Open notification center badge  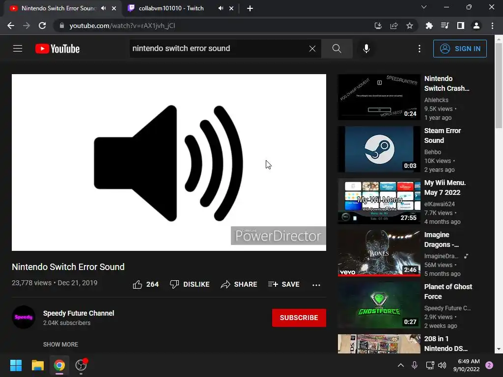coord(489,365)
